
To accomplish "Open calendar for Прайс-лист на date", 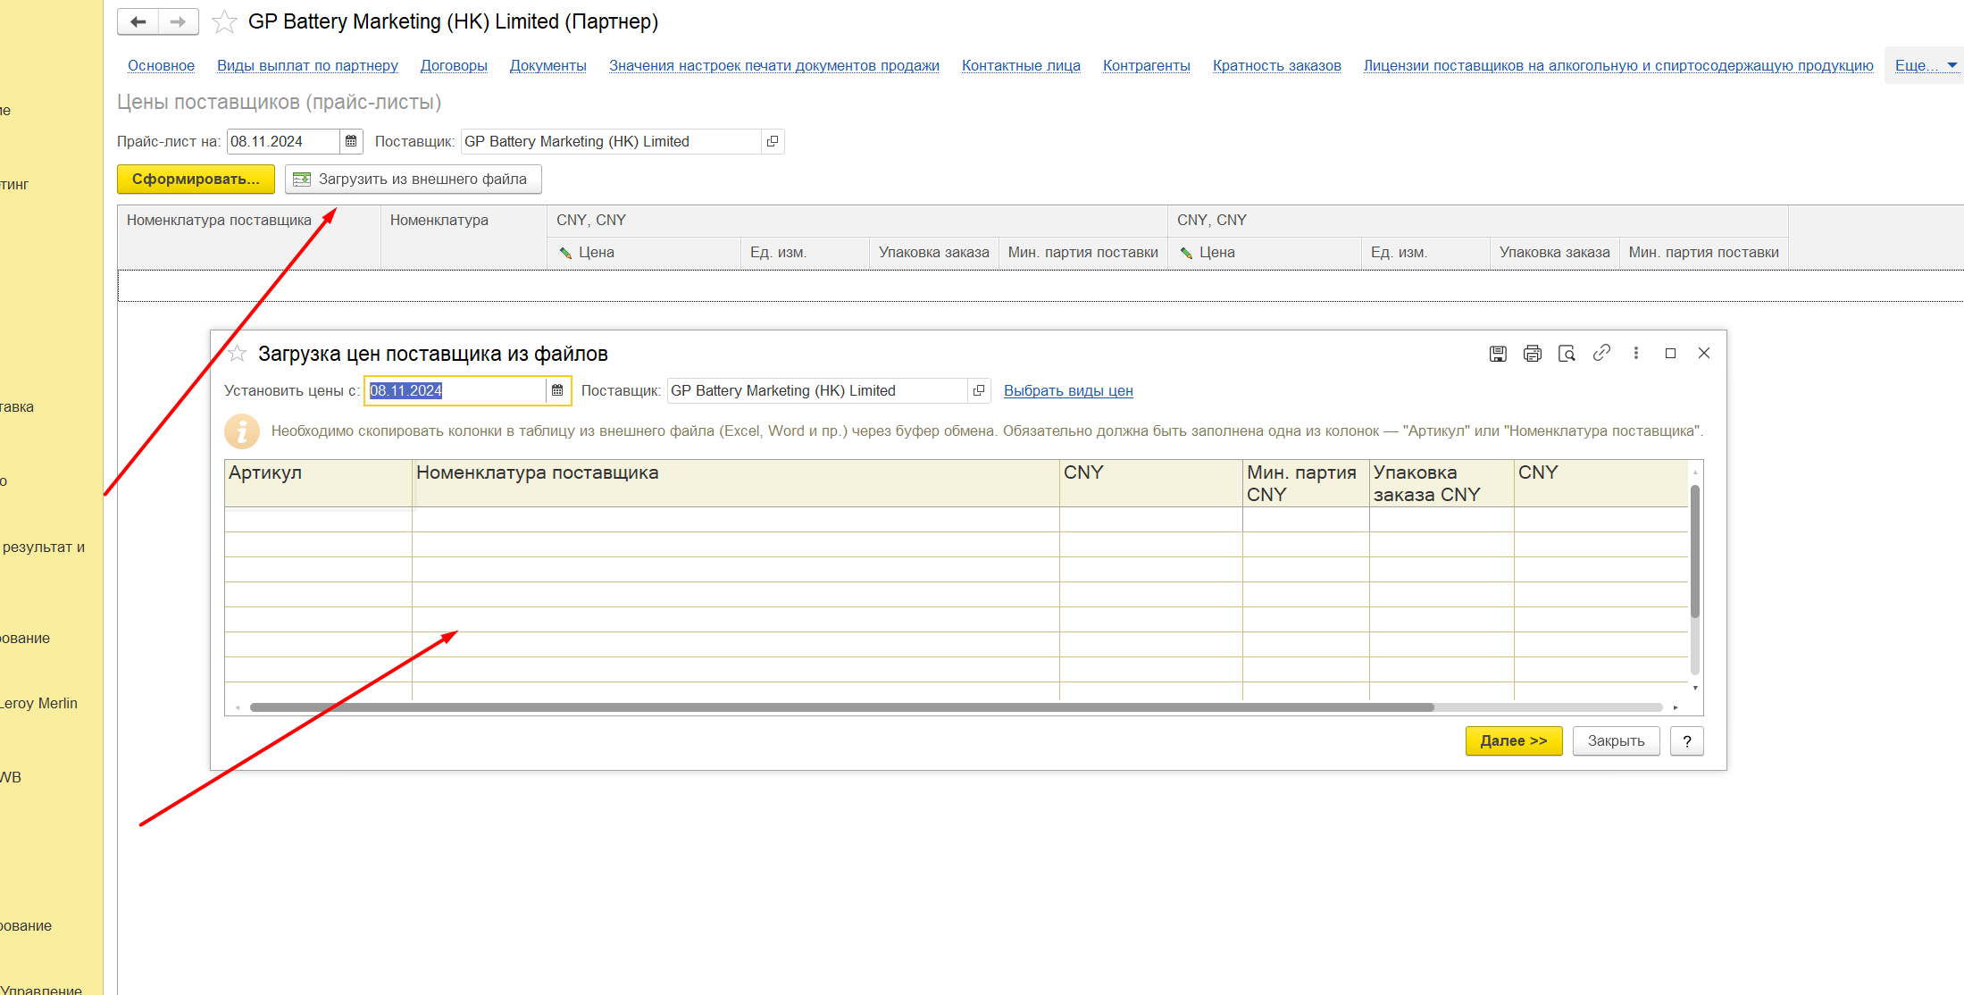I will point(351,141).
